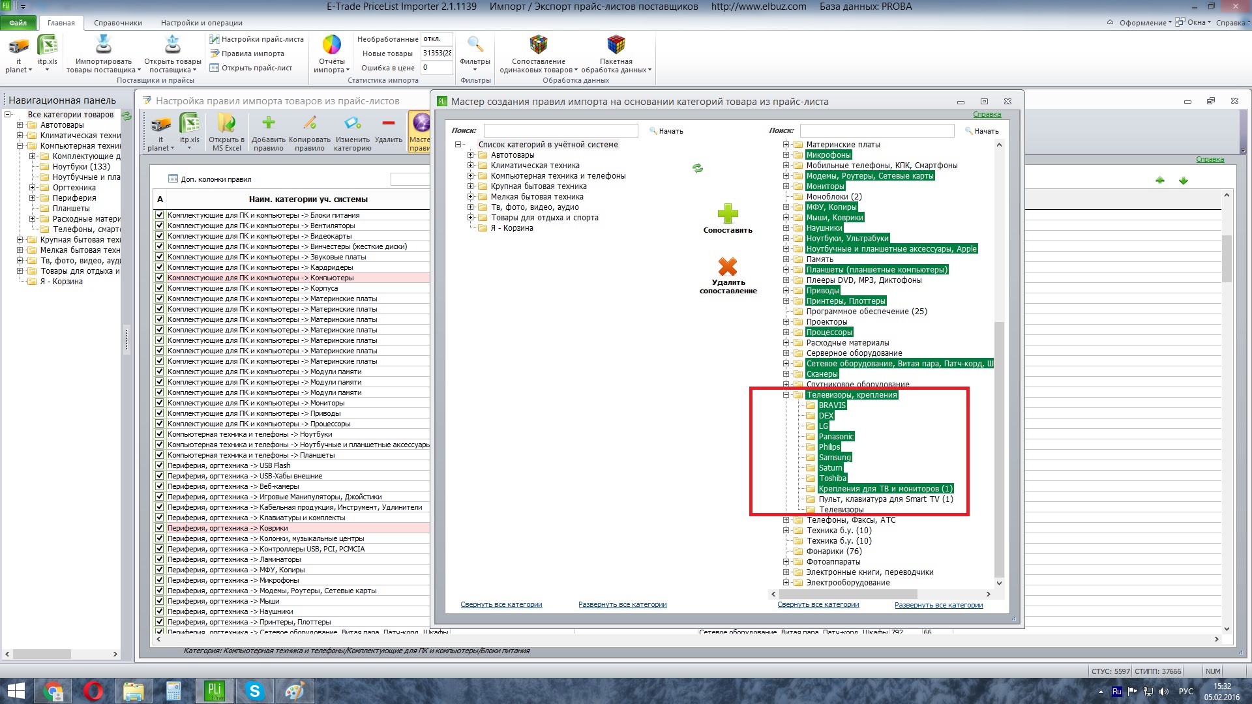The width and height of the screenshot is (1252, 704).
Task: Click Открыть в MS Excel icon
Action: point(226,123)
